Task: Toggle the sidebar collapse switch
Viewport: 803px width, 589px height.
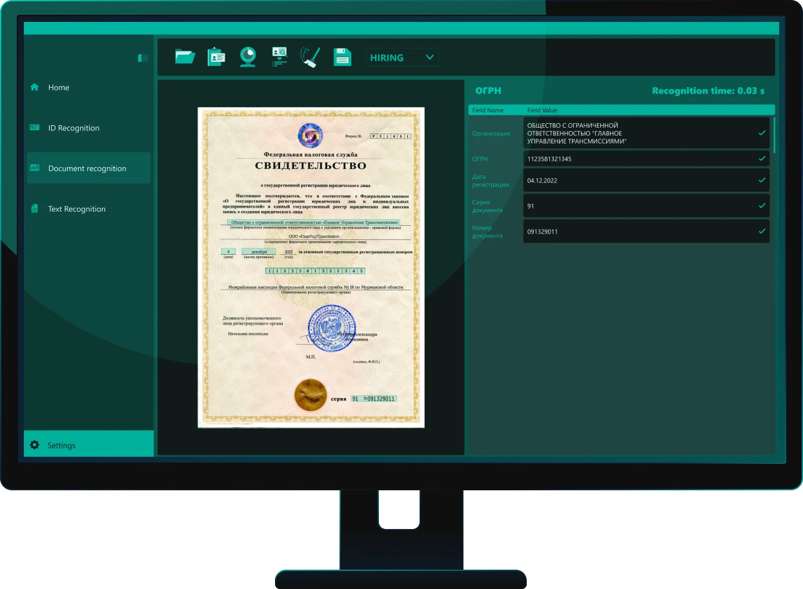Action: (x=143, y=58)
